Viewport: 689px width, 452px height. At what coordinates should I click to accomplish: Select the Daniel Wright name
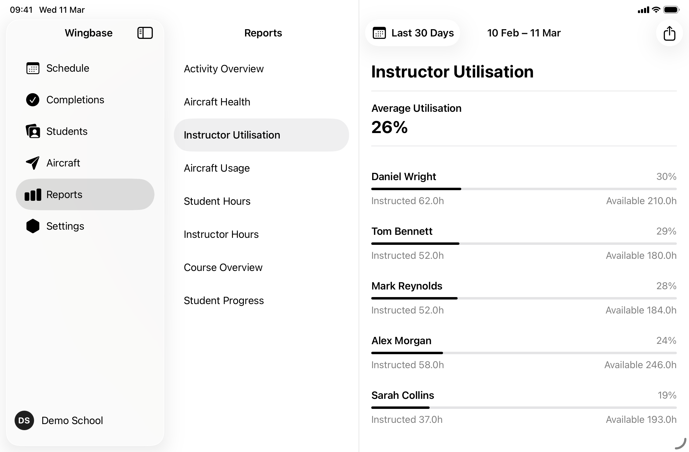[x=404, y=177]
